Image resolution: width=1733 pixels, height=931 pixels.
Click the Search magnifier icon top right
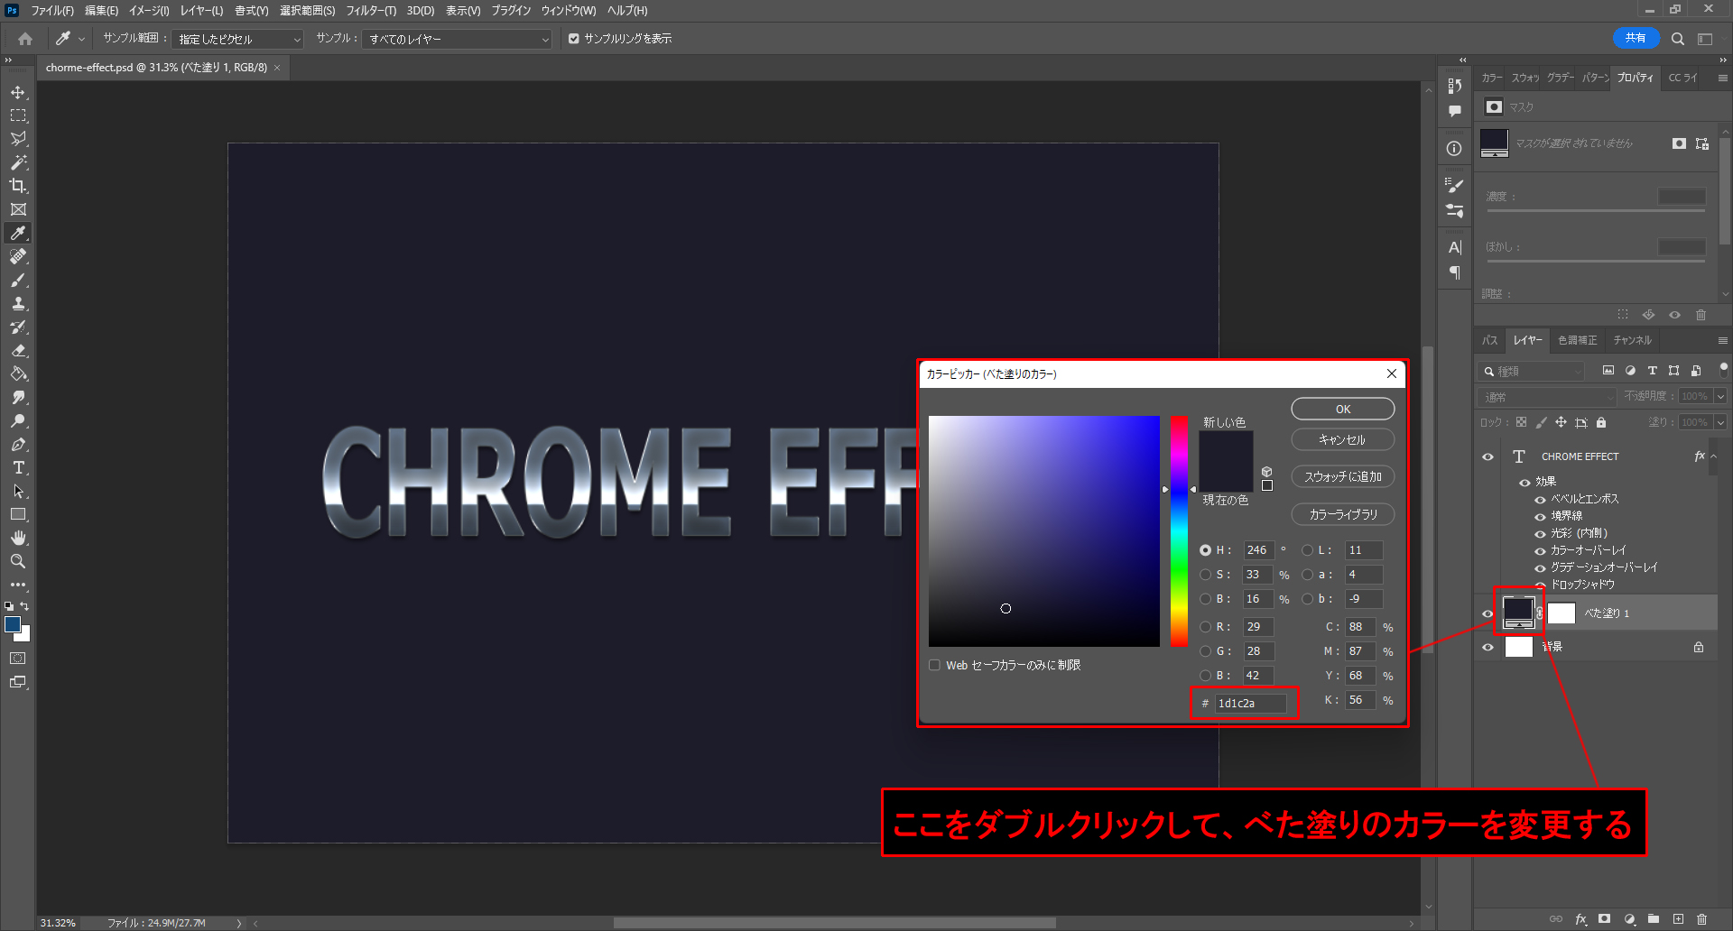click(x=1677, y=39)
